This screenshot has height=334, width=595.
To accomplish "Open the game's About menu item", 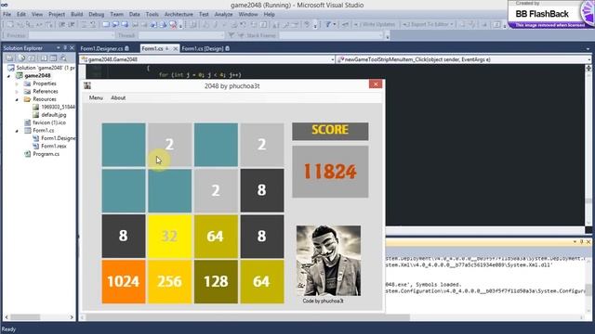I will [x=118, y=97].
